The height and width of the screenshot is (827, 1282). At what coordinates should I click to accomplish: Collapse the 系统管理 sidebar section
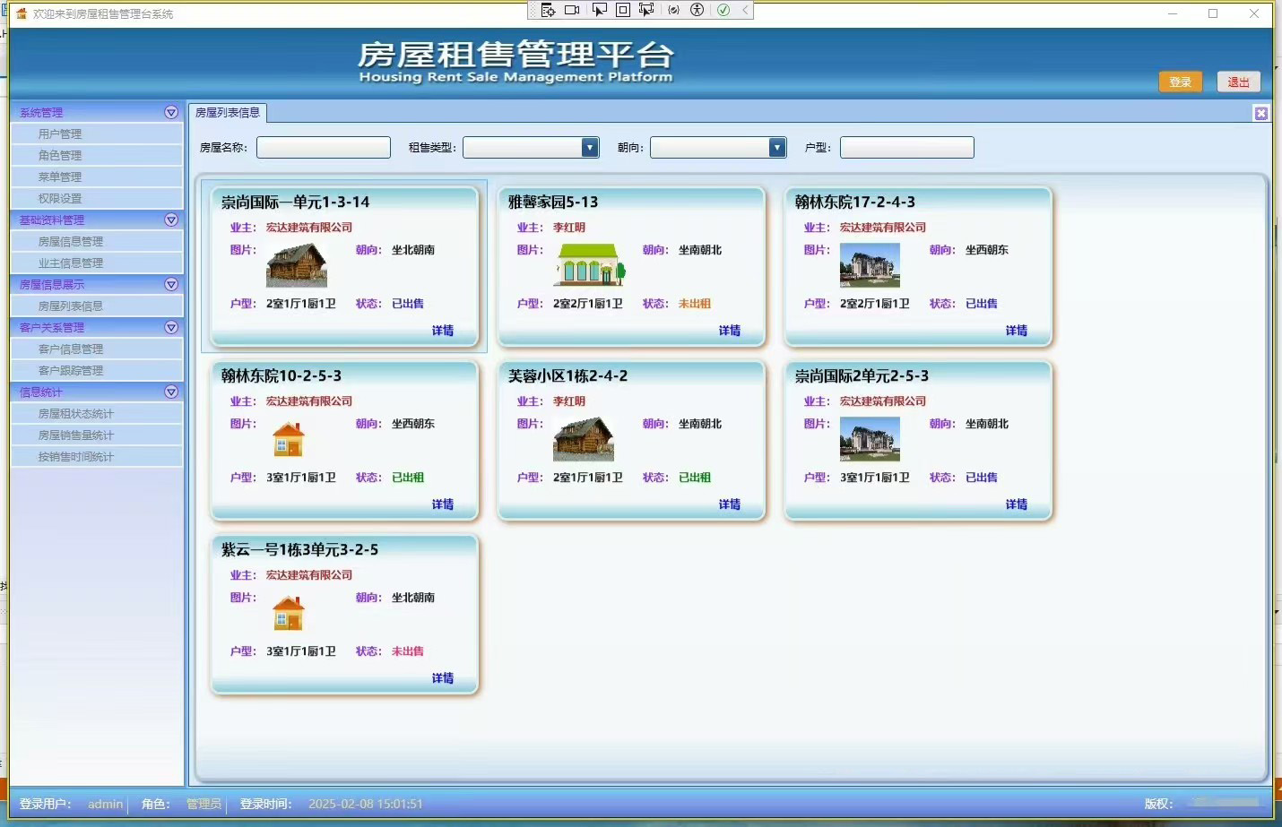pyautogui.click(x=171, y=113)
